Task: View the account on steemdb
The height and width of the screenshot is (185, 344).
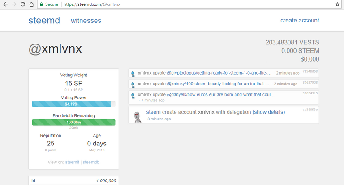Action: tap(91, 162)
